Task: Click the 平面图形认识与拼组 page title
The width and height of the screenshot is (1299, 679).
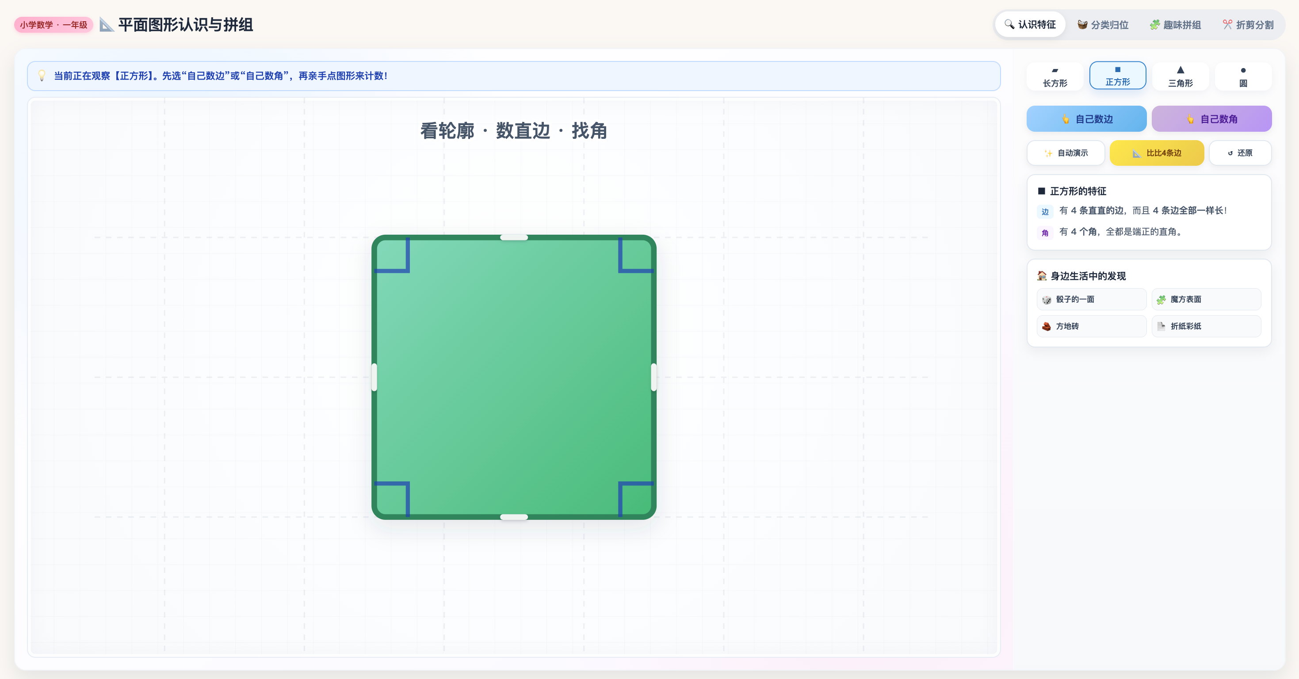Action: (x=185, y=24)
